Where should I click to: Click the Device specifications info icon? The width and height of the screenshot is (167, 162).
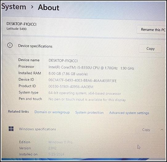click(x=10, y=45)
